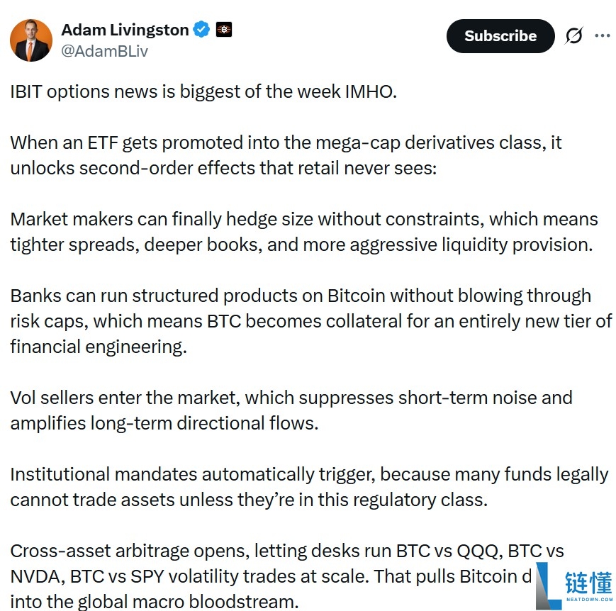Summarize this post with the Grok icon
Viewport: 616px width, 611px height.
574,35
